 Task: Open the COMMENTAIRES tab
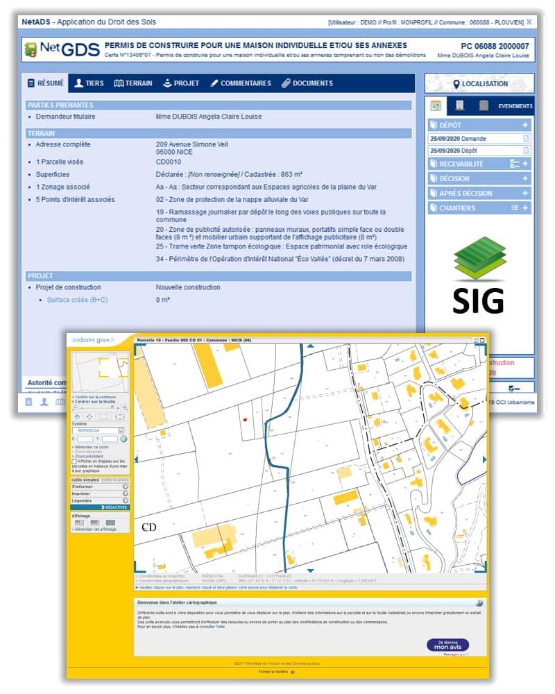(241, 83)
